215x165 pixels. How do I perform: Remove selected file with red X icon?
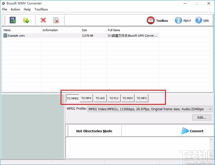(43, 20)
